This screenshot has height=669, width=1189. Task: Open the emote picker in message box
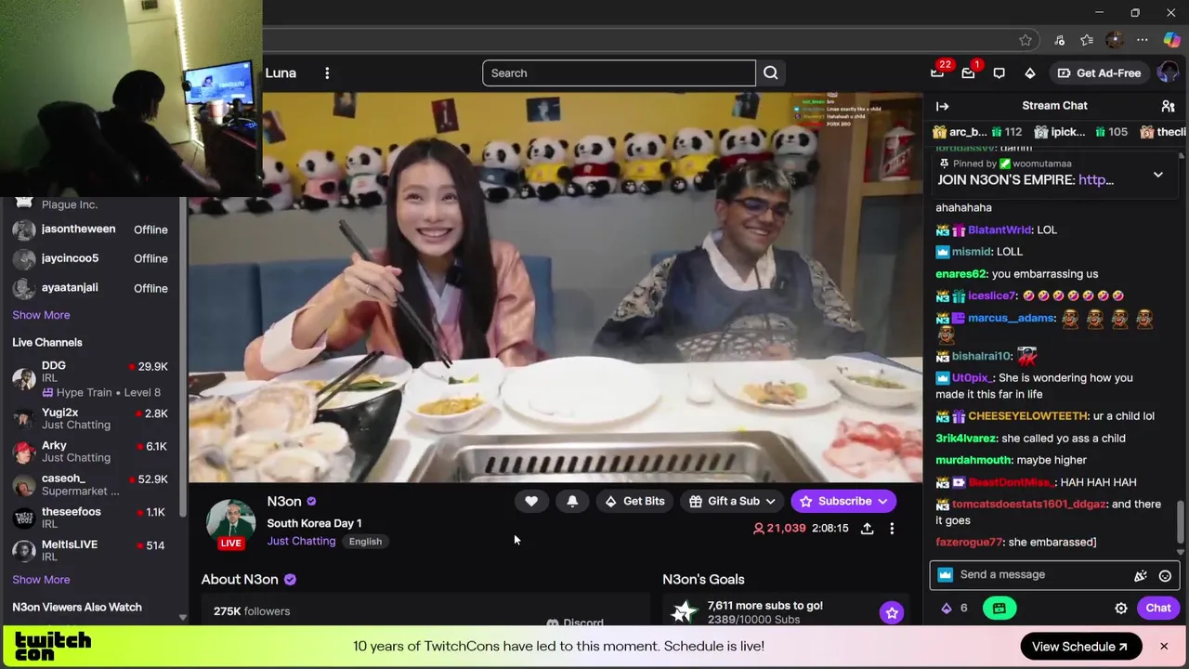click(x=1165, y=575)
